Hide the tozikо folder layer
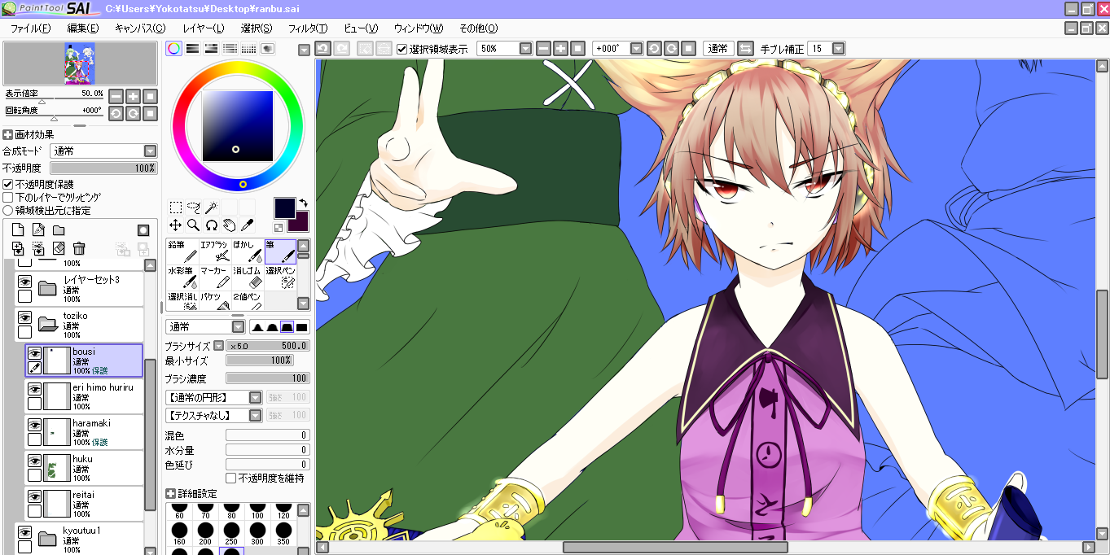Viewport: 1110px width, 555px height. tap(24, 317)
